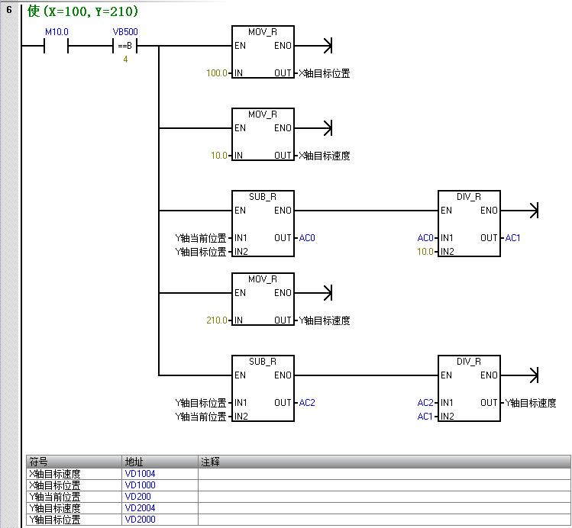Select the VD2000 address cell
This screenshot has height=528, width=572.
140,520
